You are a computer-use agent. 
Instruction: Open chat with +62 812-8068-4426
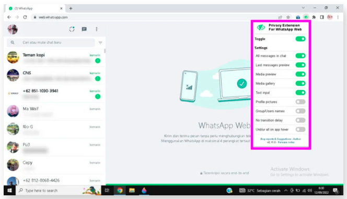pyautogui.click(x=54, y=180)
